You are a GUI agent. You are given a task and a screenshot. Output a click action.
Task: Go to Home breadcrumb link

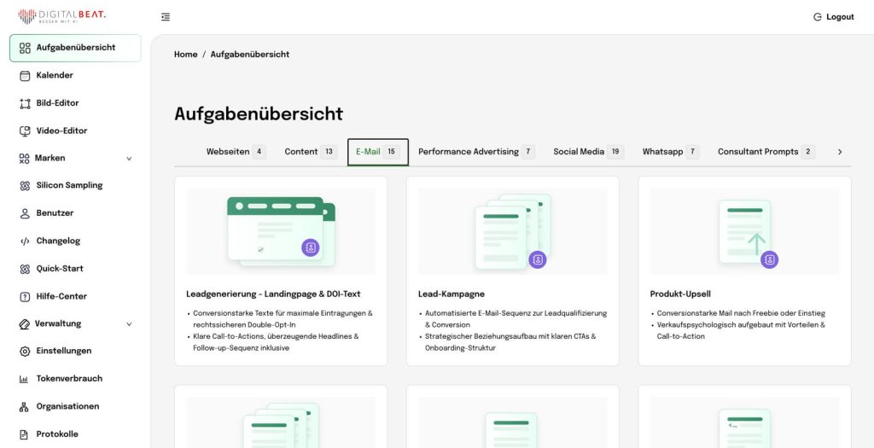click(185, 55)
